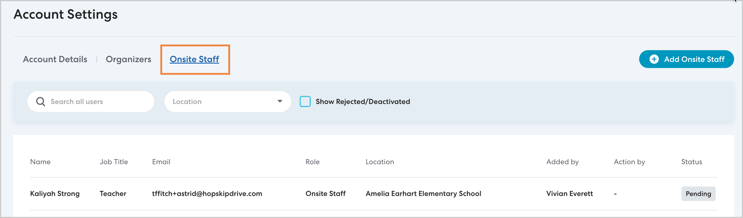Click the Pending status badge
743x218 pixels.
[698, 194]
